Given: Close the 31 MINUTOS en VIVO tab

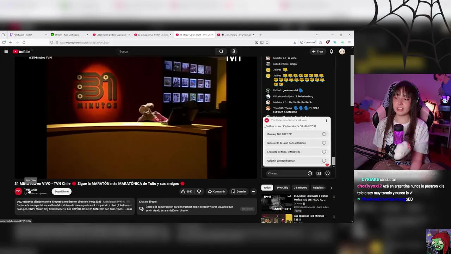Looking at the screenshot, I should click(x=212, y=35).
